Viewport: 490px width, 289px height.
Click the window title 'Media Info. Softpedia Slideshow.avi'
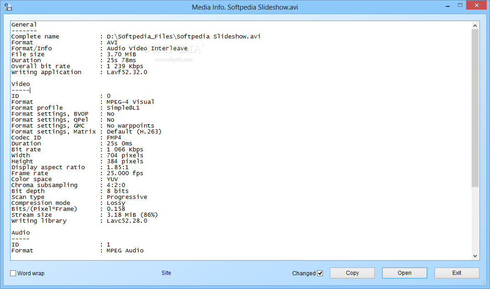tap(245, 7)
